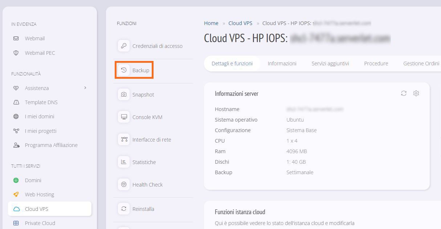Viewport: 441px width, 229px height.
Task: Click the Template DNS warning icon
Action: coord(16,102)
